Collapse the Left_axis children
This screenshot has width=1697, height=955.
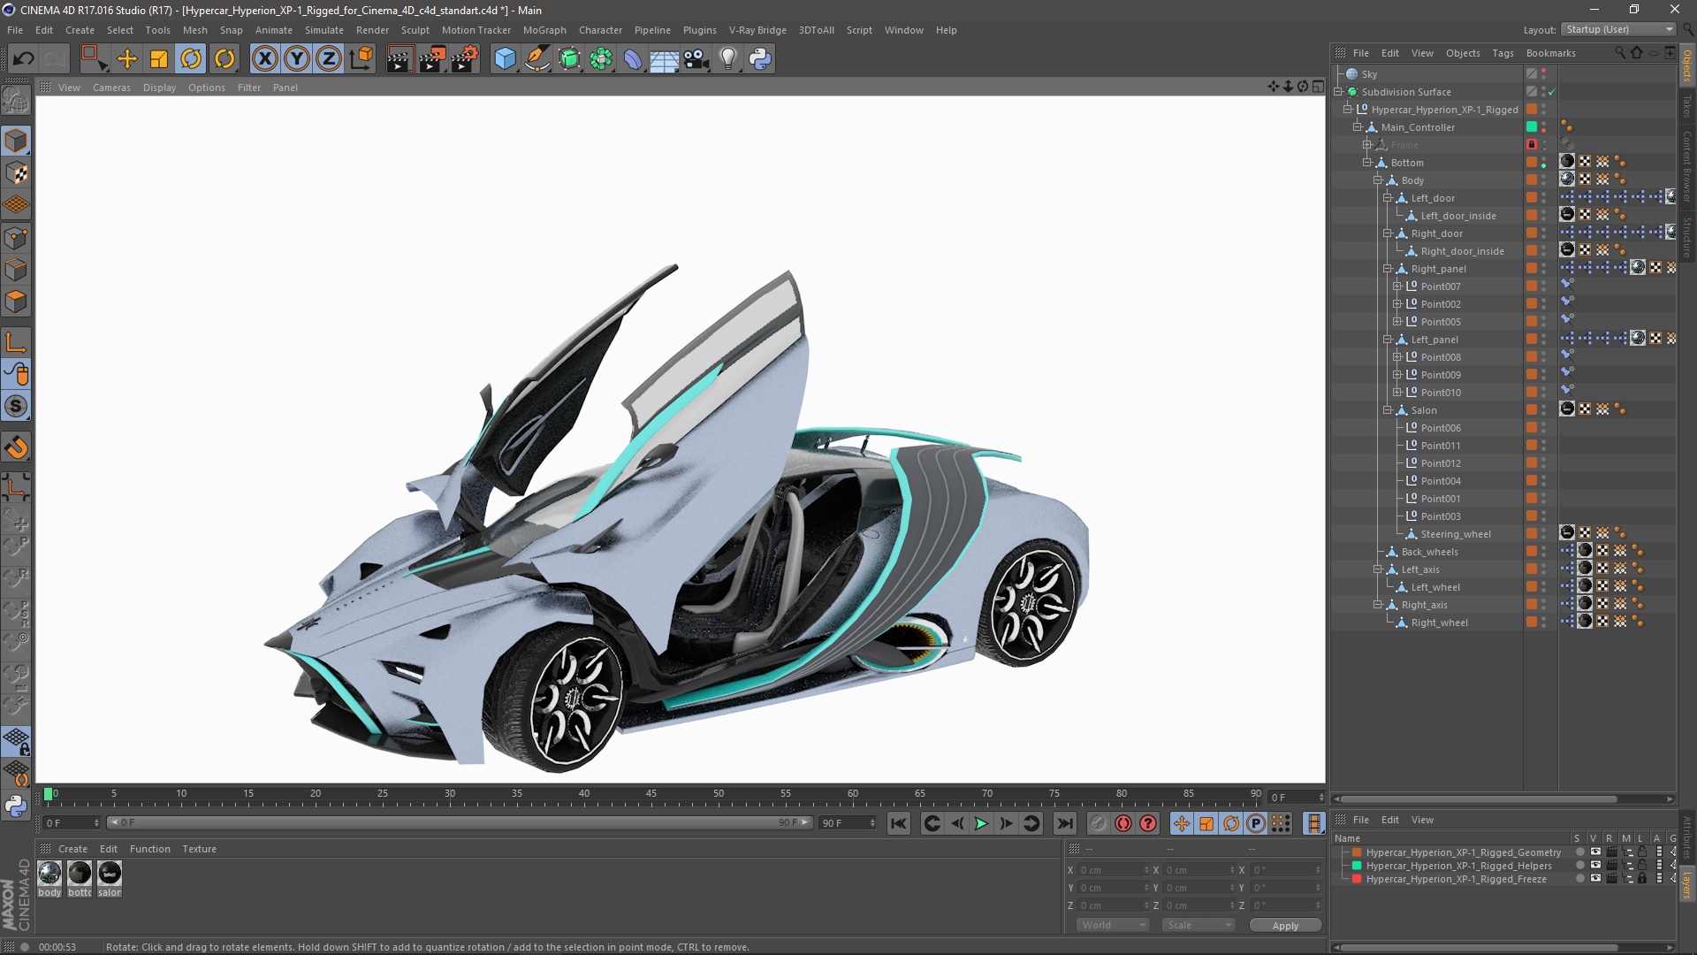(x=1378, y=569)
